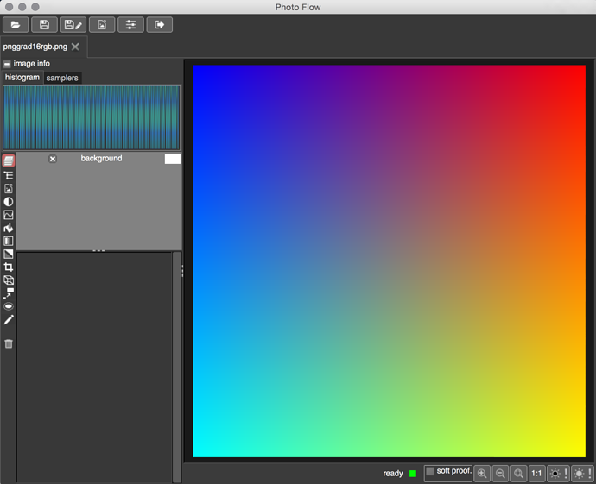596x484 pixels.
Task: Click the pencil draw tool icon
Action: pos(9,320)
